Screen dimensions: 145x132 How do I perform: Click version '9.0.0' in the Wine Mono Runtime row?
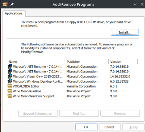click(113, 91)
